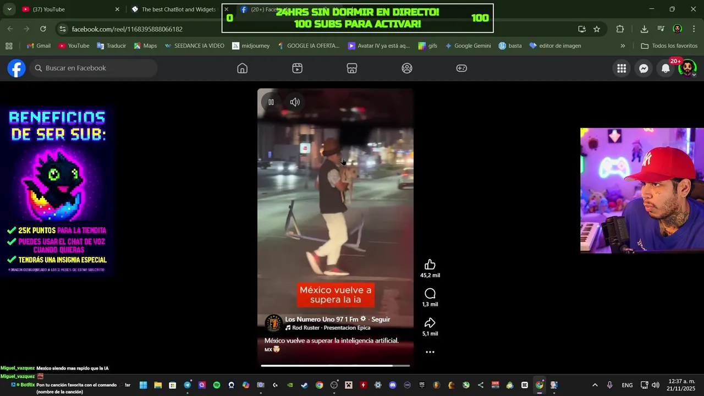View site information icon in address bar
This screenshot has width=704, height=396.
tap(62, 29)
